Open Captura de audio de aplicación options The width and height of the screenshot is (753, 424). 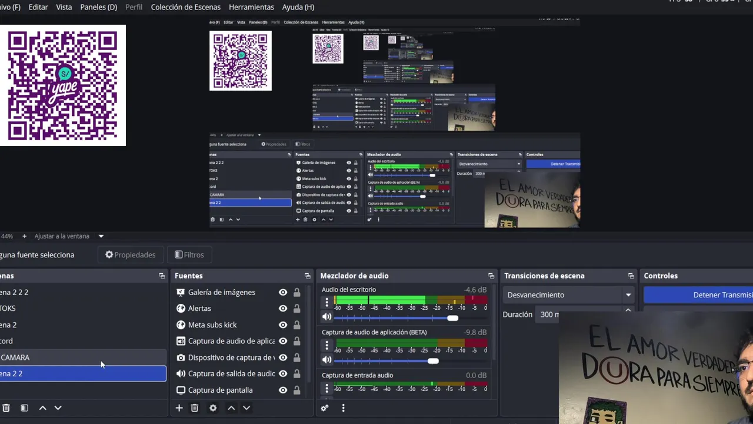tap(326, 345)
